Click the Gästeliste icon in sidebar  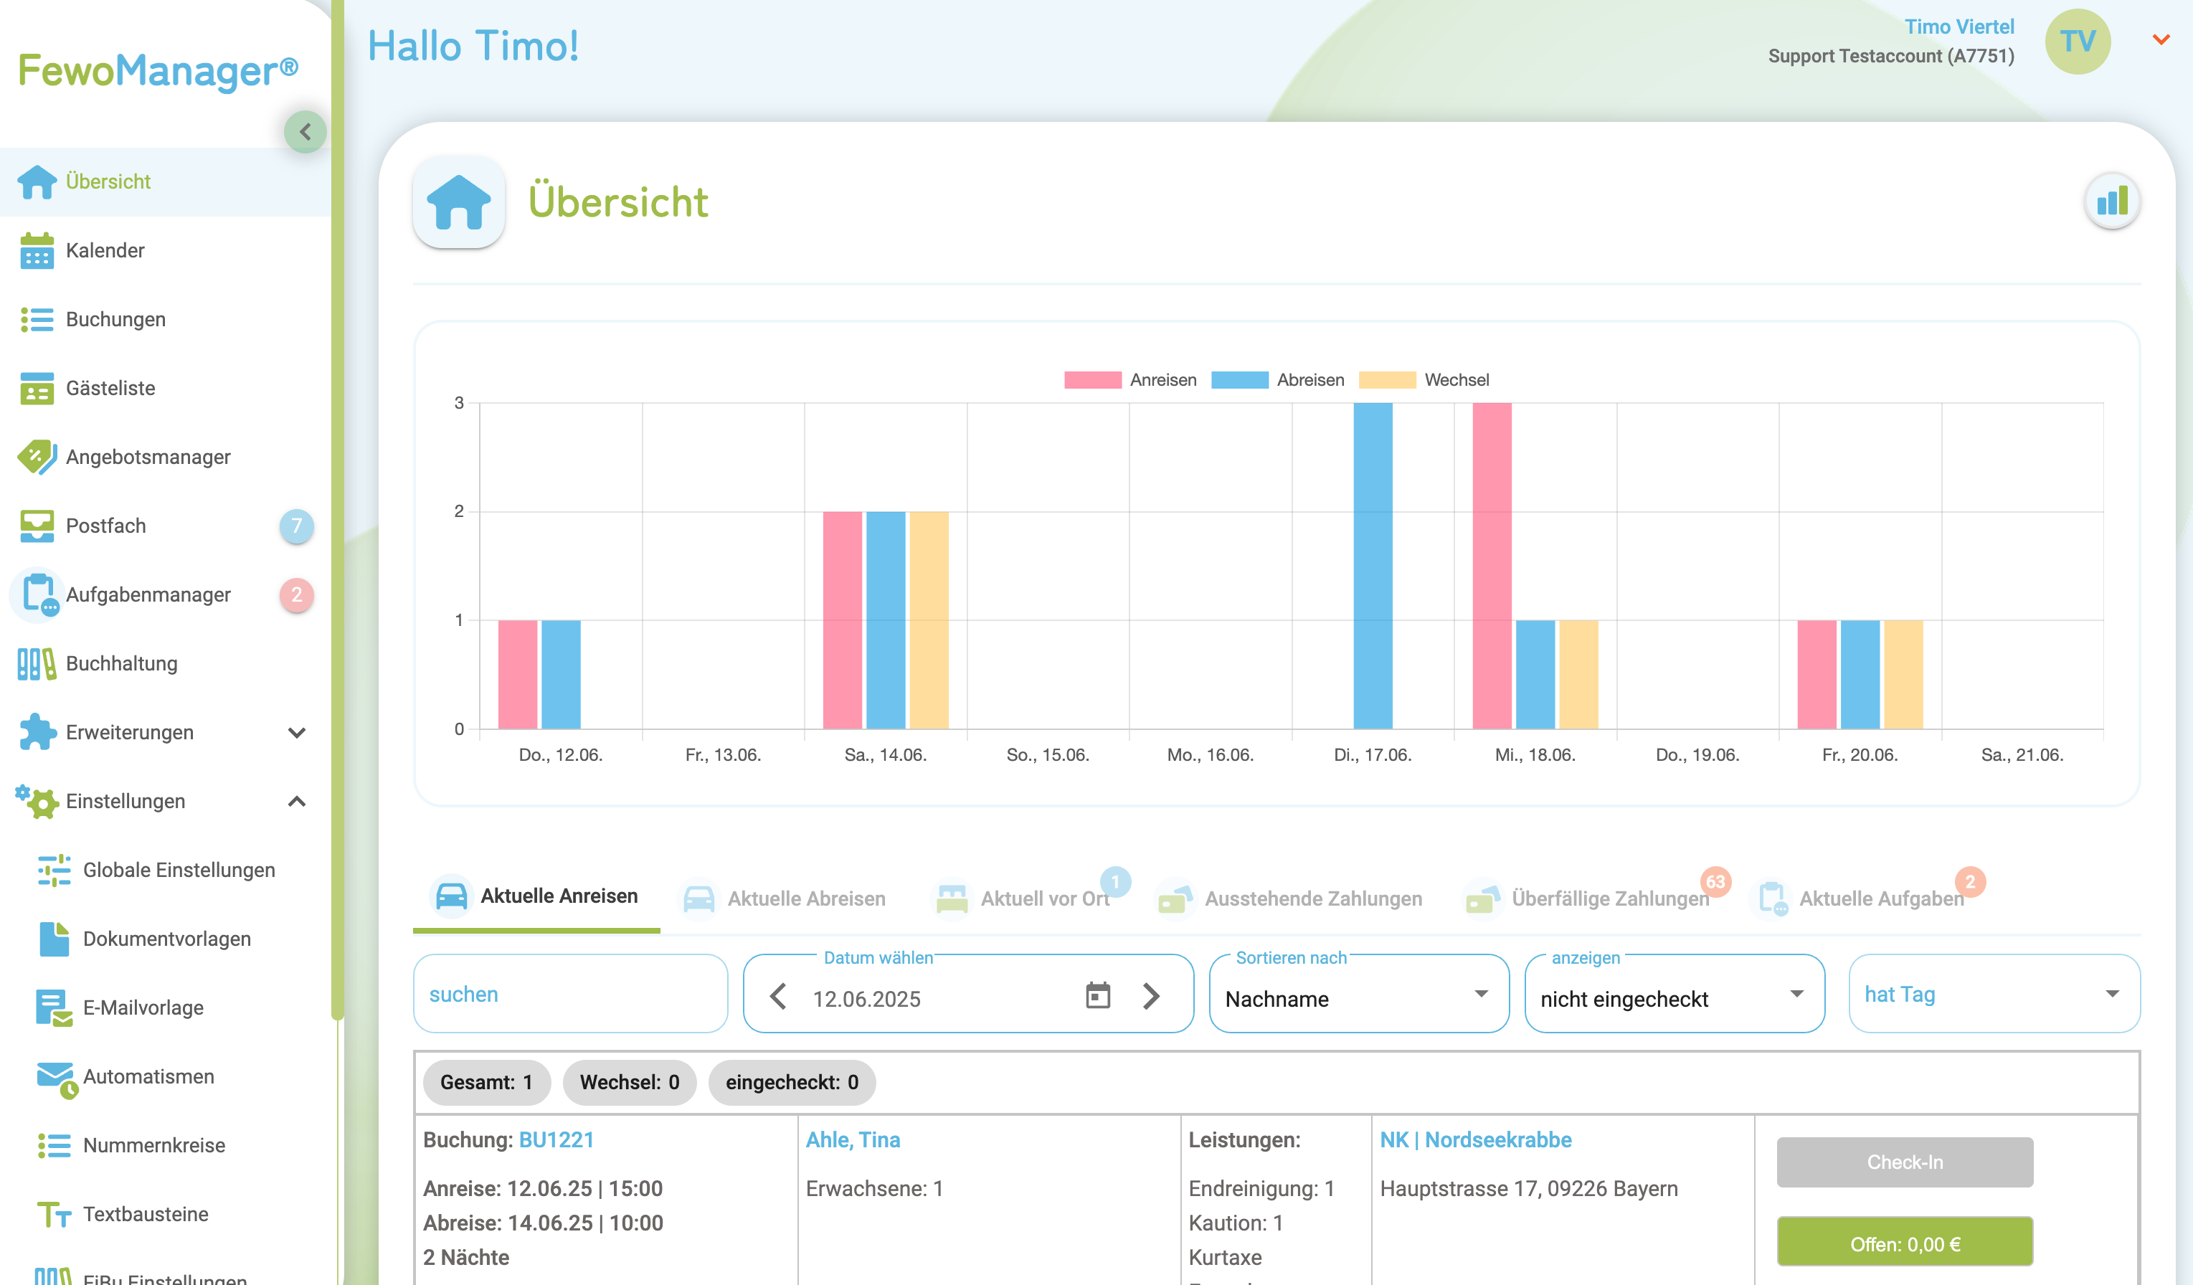[37, 388]
